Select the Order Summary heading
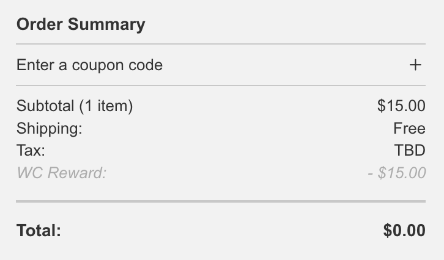 coord(81,24)
